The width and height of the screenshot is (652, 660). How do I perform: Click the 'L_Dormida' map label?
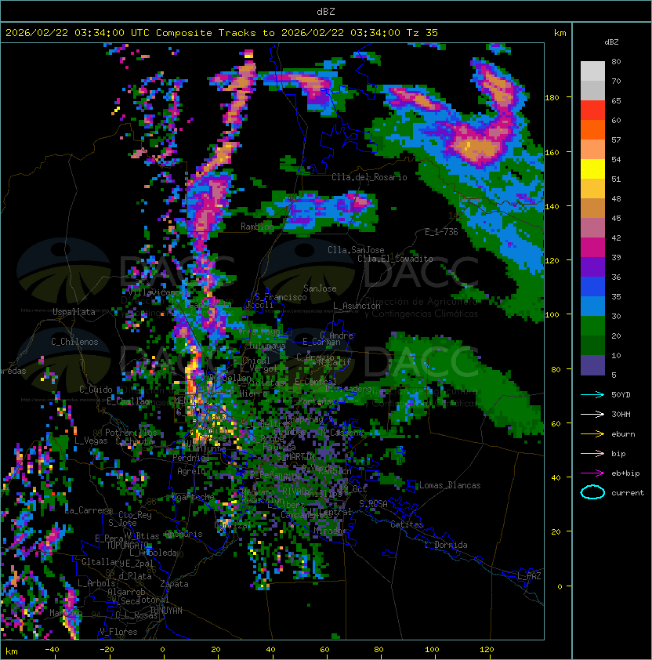[x=446, y=545]
